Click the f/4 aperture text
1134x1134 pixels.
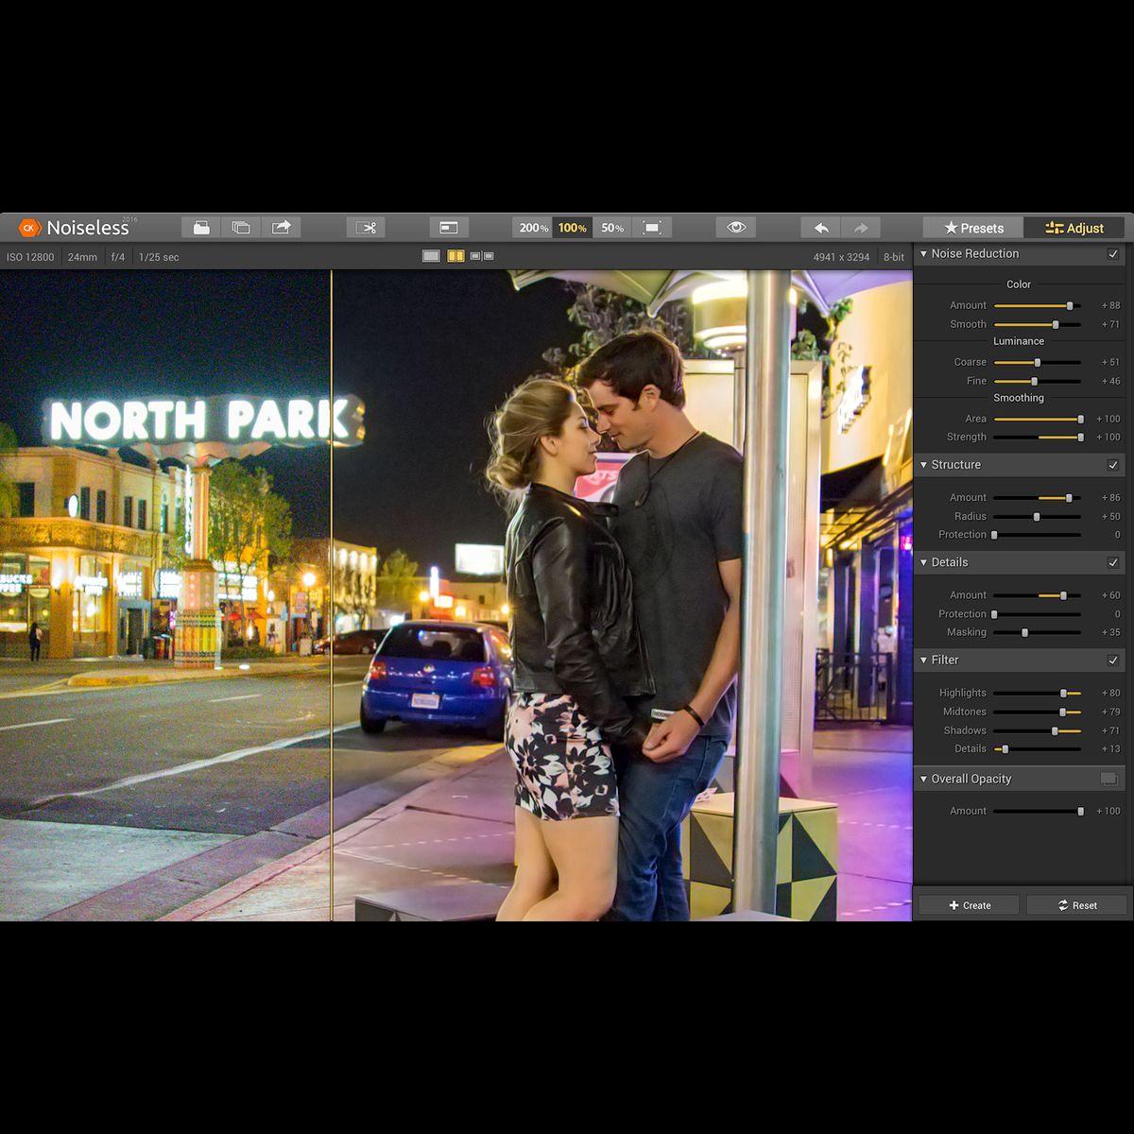click(x=118, y=257)
